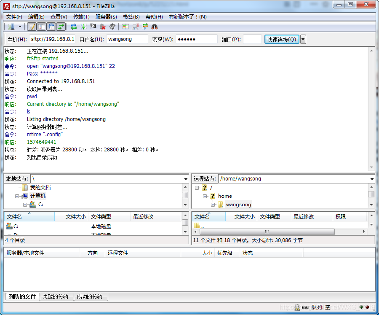
Task: Cancel current operation flag icon
Action: (93, 27)
